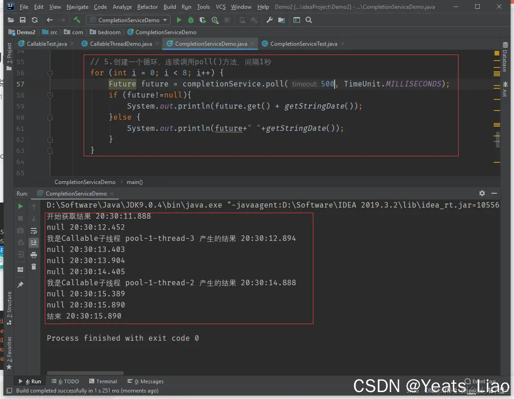The width and height of the screenshot is (514, 399).
Task: Click fold end marker on line 62
Action: coord(50,140)
